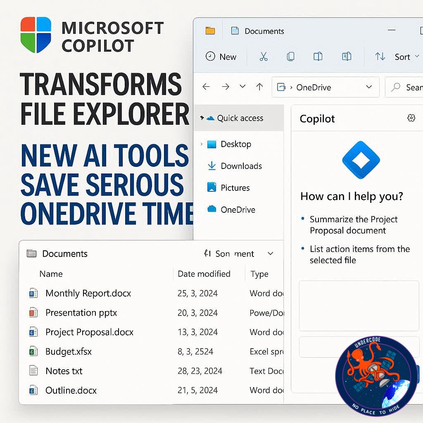Sort by the Type column header

(x=259, y=274)
